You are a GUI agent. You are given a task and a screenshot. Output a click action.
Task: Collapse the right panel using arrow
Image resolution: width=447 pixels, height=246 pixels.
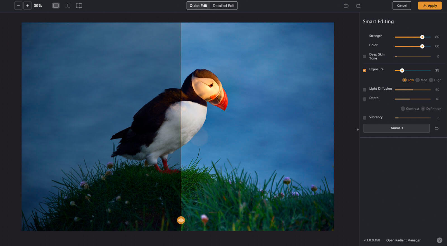click(x=358, y=130)
